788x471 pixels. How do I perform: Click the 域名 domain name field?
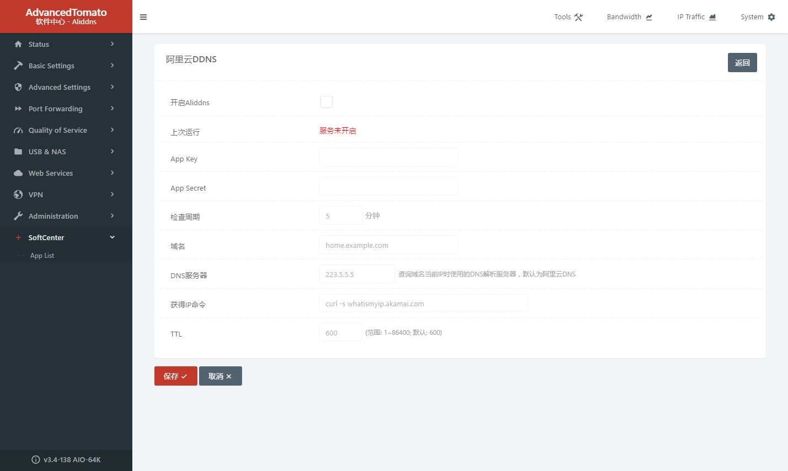click(388, 245)
